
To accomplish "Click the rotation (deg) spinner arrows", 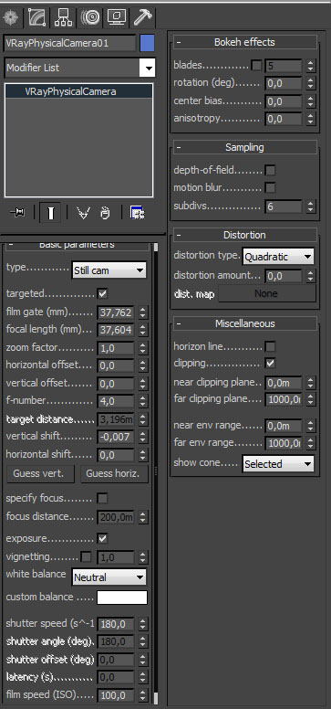I will [310, 84].
